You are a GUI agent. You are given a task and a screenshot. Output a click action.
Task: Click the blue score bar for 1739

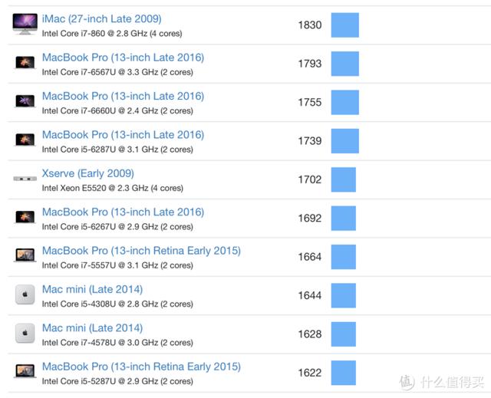pyautogui.click(x=345, y=141)
